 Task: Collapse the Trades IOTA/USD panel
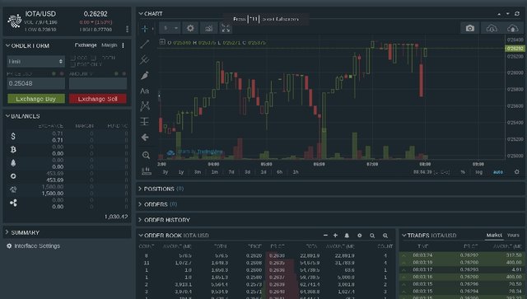coord(404,236)
